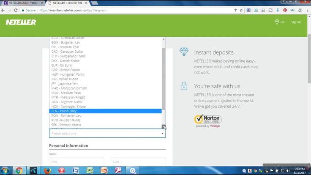
Task: Click the You're safe with us padlock icon
Action: click(184, 86)
